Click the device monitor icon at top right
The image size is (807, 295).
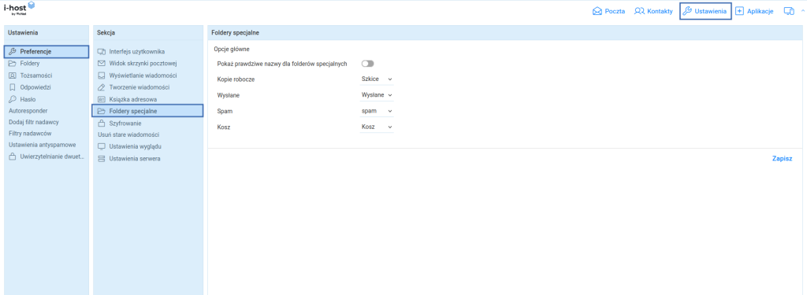pos(789,11)
